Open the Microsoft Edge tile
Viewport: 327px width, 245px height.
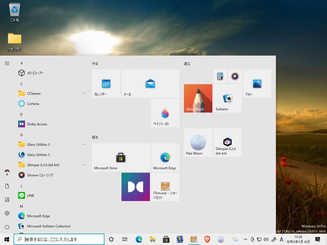pos(165,157)
